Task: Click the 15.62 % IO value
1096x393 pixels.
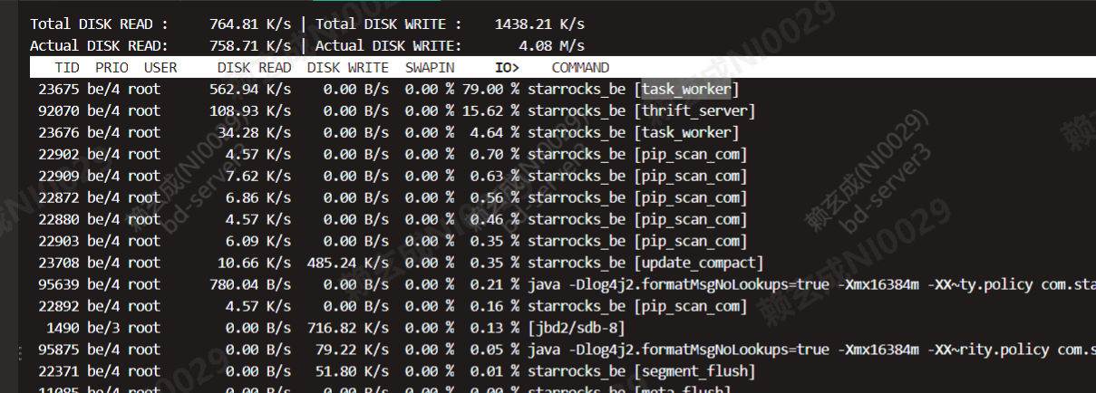Action: coord(490,110)
